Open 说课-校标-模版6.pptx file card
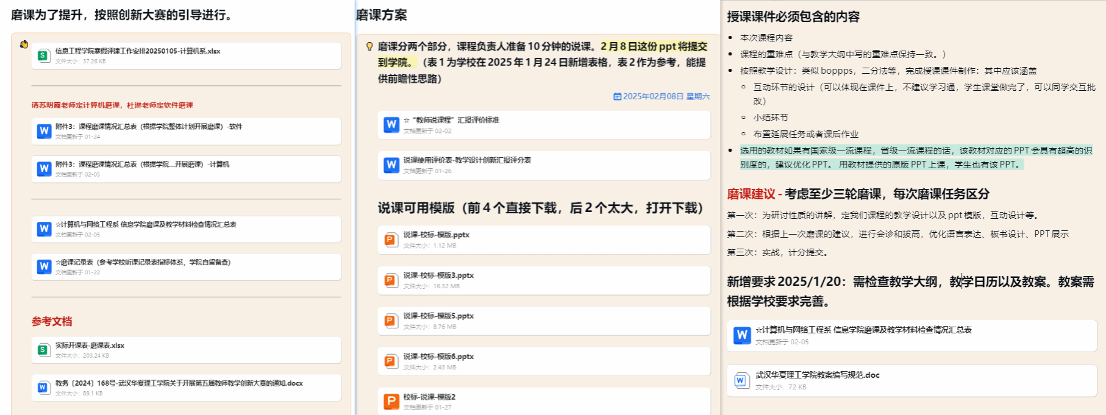The width and height of the screenshot is (1106, 415). (x=438, y=356)
